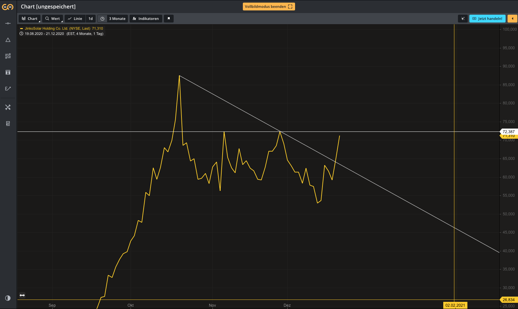Click the 85,000 price axis label
The image size is (518, 309).
(509, 85)
